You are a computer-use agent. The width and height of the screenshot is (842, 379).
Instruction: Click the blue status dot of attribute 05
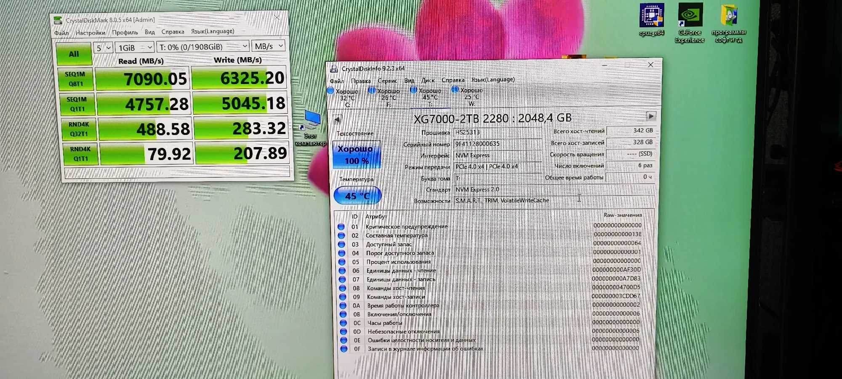click(342, 262)
